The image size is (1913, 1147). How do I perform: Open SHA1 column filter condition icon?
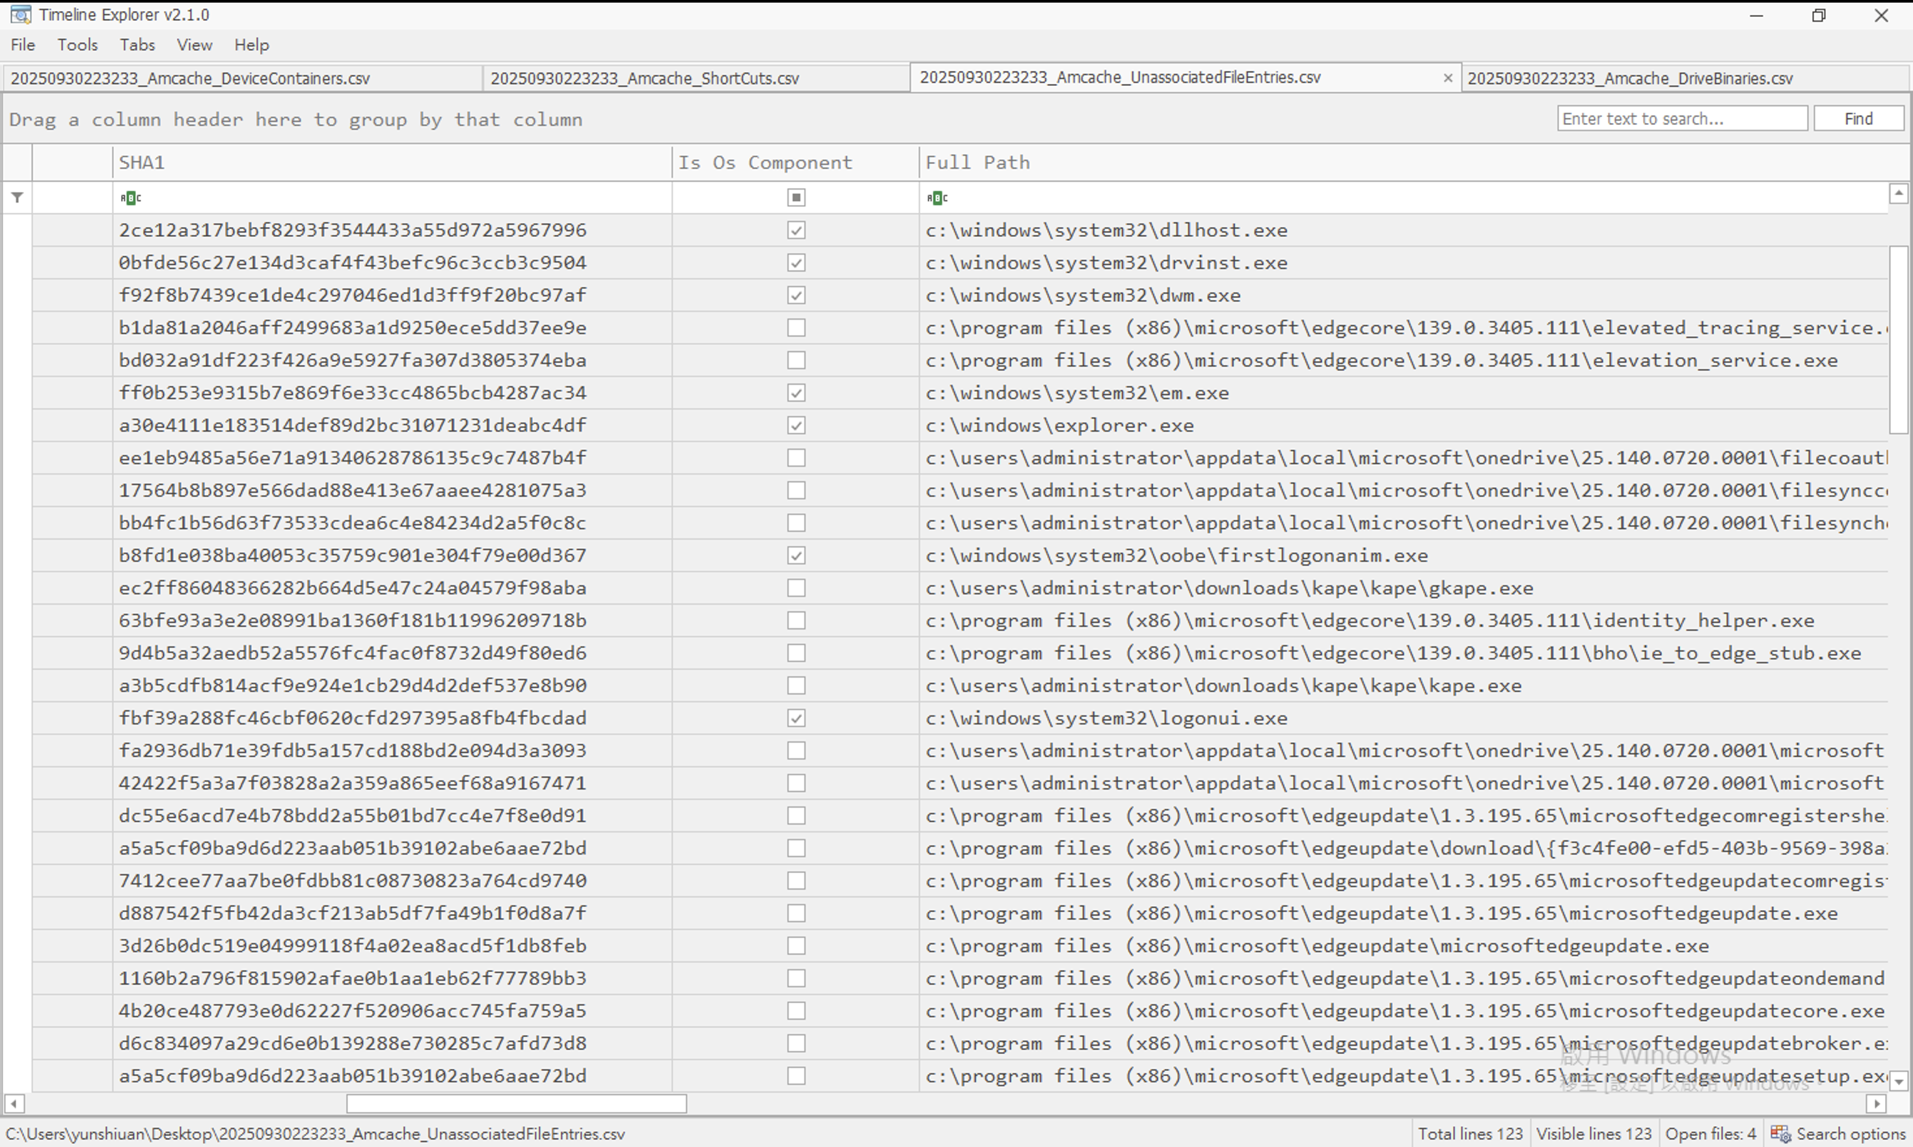click(131, 198)
